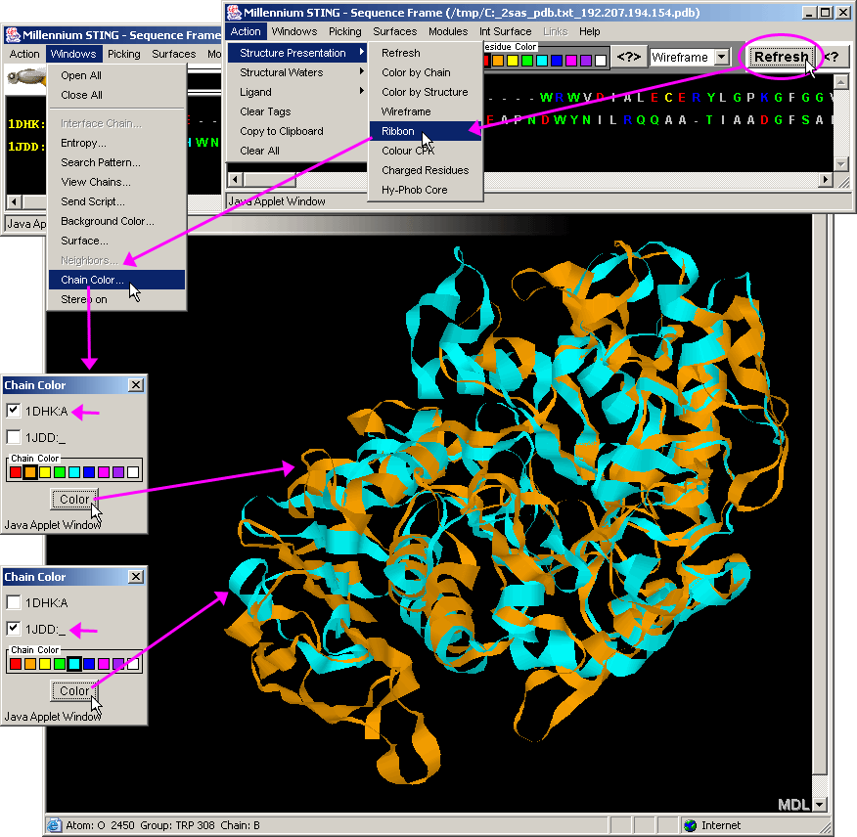This screenshot has height=837, width=857.
Task: Close the Chain Color dialog with 1DHK:A checked
Action: coord(136,385)
